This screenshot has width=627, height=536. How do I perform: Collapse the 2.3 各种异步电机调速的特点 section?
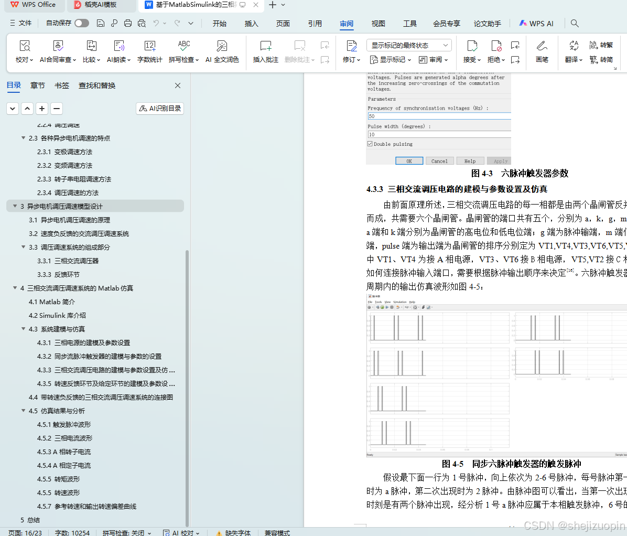(23, 138)
